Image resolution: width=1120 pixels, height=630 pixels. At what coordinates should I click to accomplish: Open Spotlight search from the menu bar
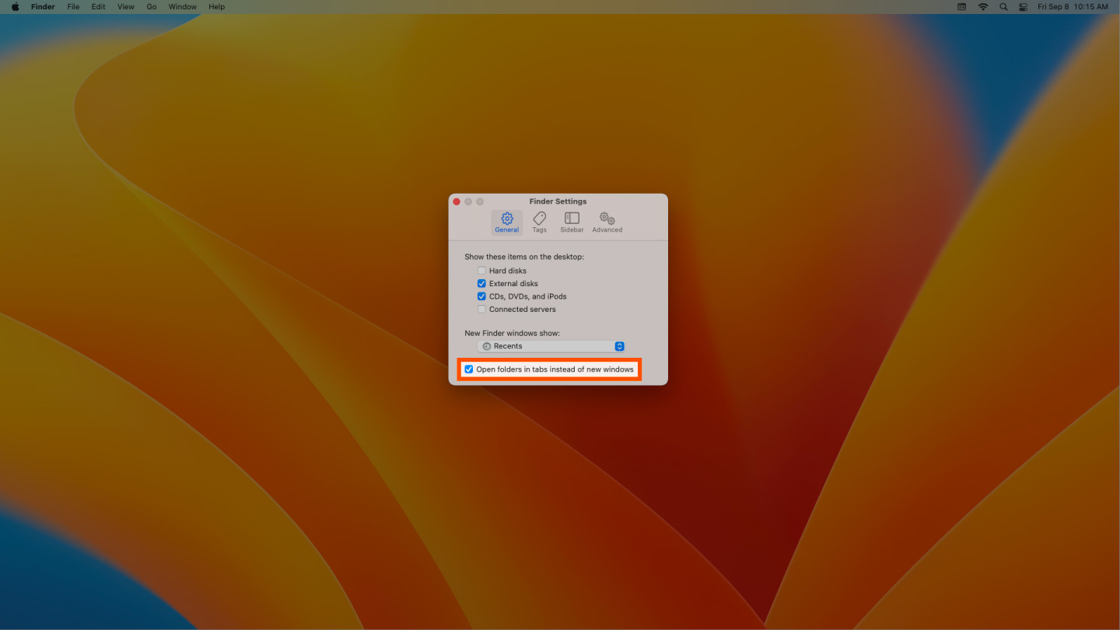[1003, 6]
